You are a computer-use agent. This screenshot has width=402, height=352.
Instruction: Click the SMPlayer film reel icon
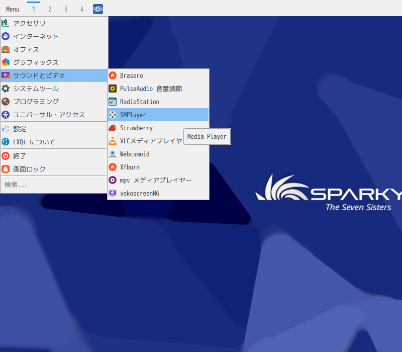point(113,115)
